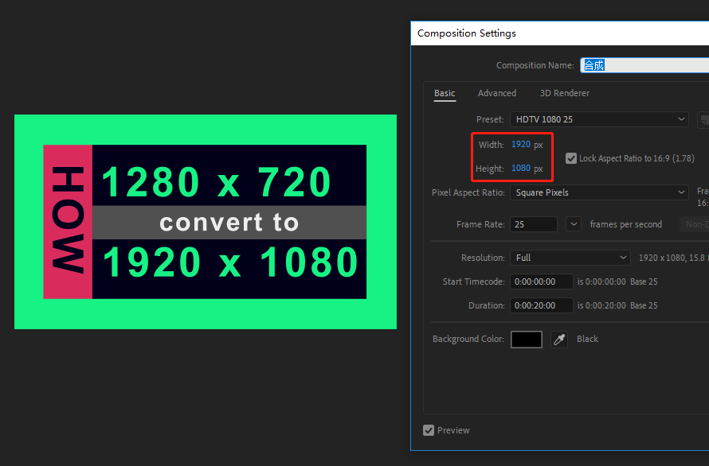The width and height of the screenshot is (709, 466).
Task: Click the Duration field 0:00:20:00
Action: [x=541, y=305]
